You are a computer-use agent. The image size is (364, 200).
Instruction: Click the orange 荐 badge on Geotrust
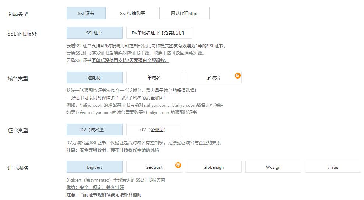(178, 165)
